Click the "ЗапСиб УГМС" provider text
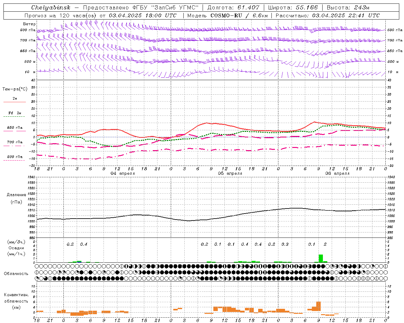Screen dimensions: 404x323 (x=175, y=8)
